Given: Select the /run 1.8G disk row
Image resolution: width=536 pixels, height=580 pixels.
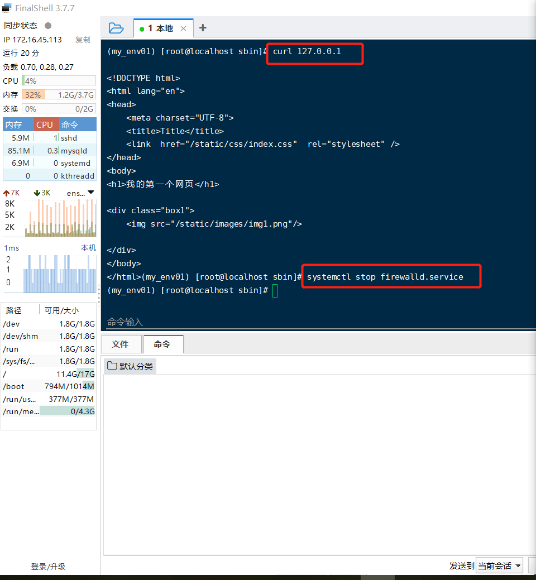Looking at the screenshot, I should pos(49,349).
